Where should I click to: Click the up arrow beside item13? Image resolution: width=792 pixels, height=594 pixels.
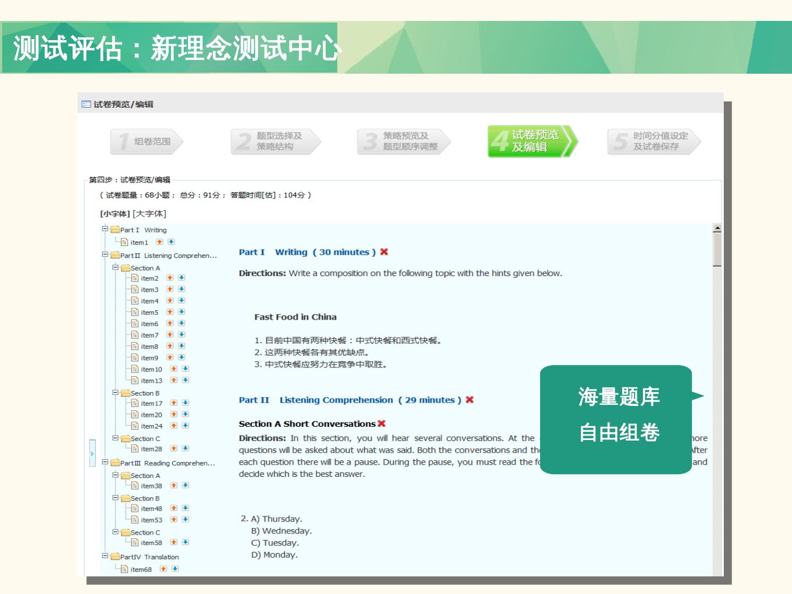(x=174, y=380)
